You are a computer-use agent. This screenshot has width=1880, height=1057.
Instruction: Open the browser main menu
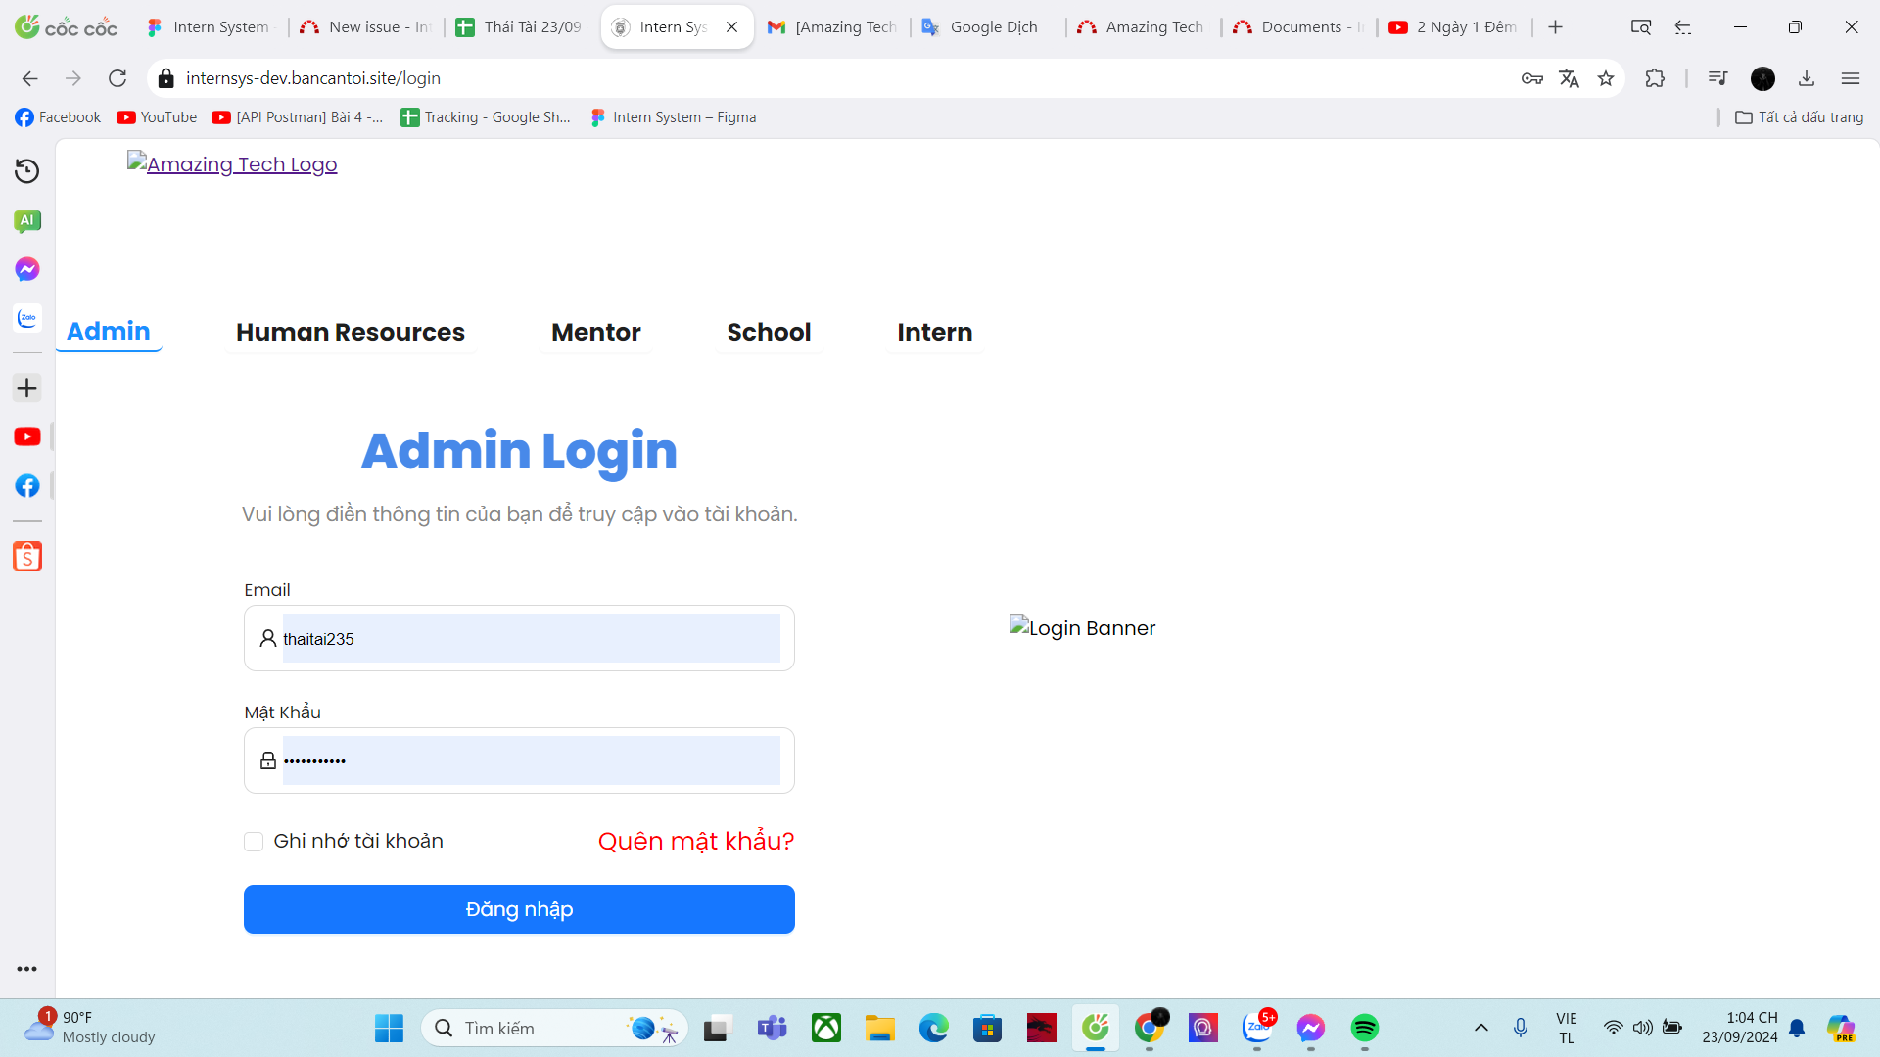pos(1850,78)
